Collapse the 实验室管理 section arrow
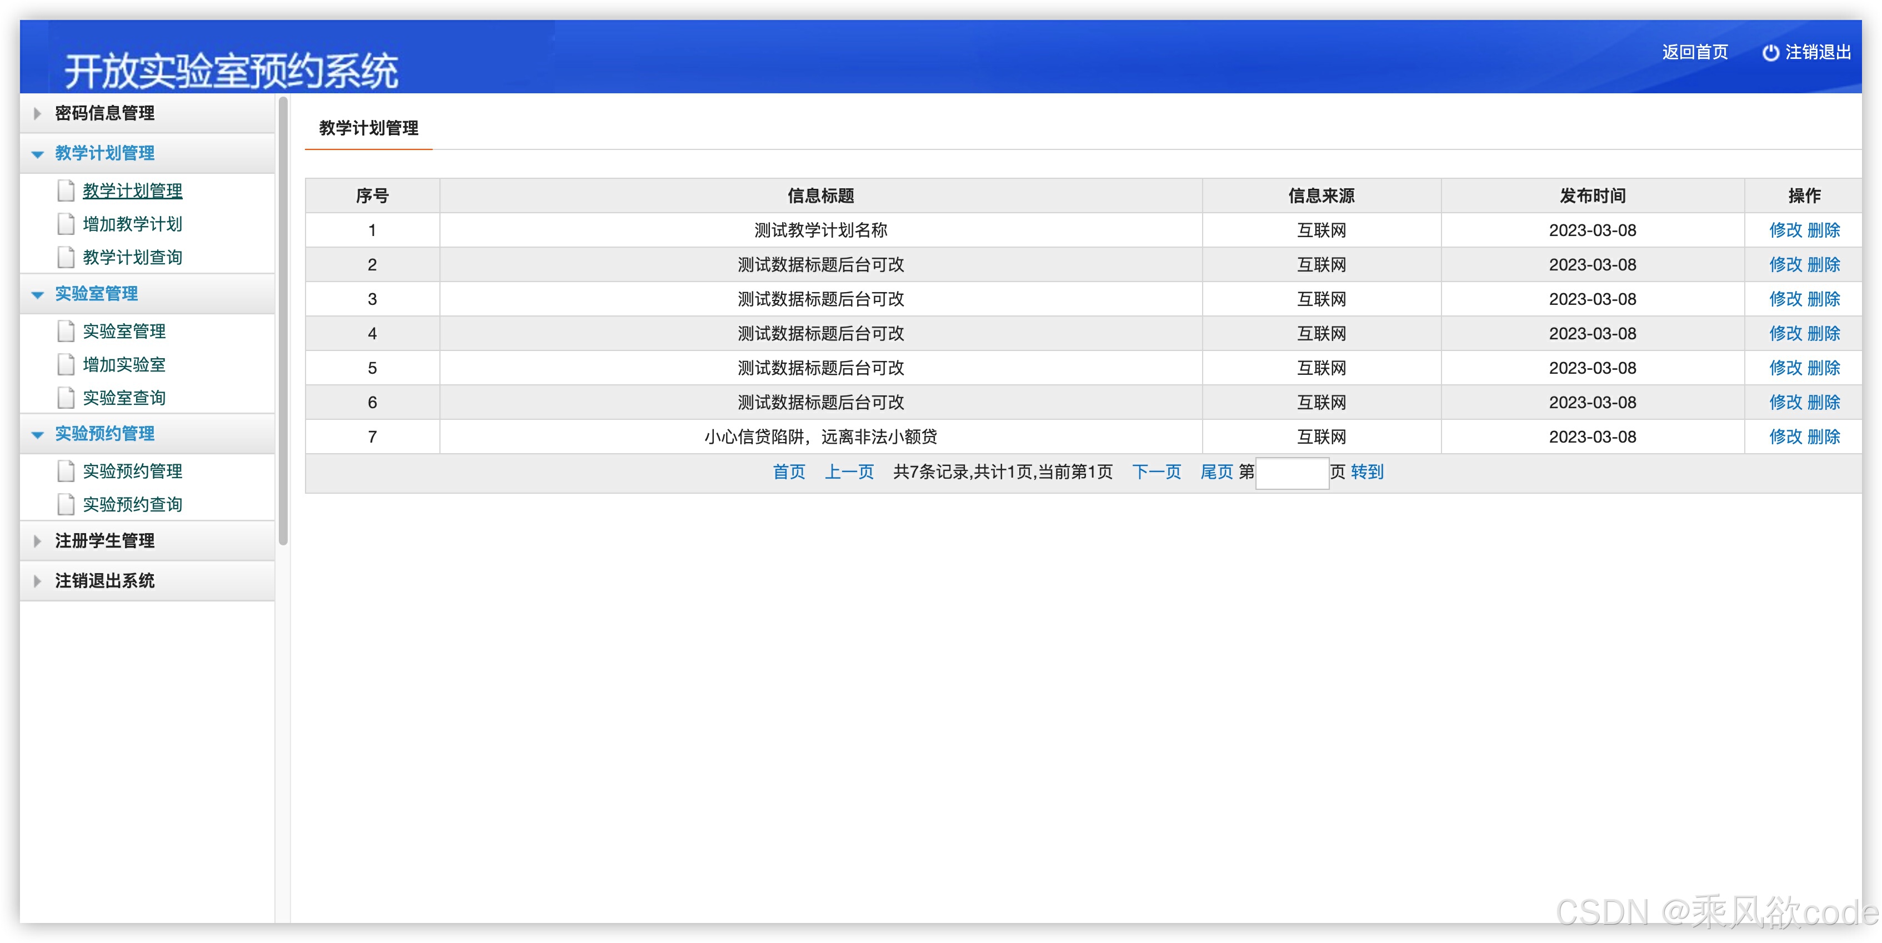Image resolution: width=1882 pixels, height=943 pixels. [37, 294]
